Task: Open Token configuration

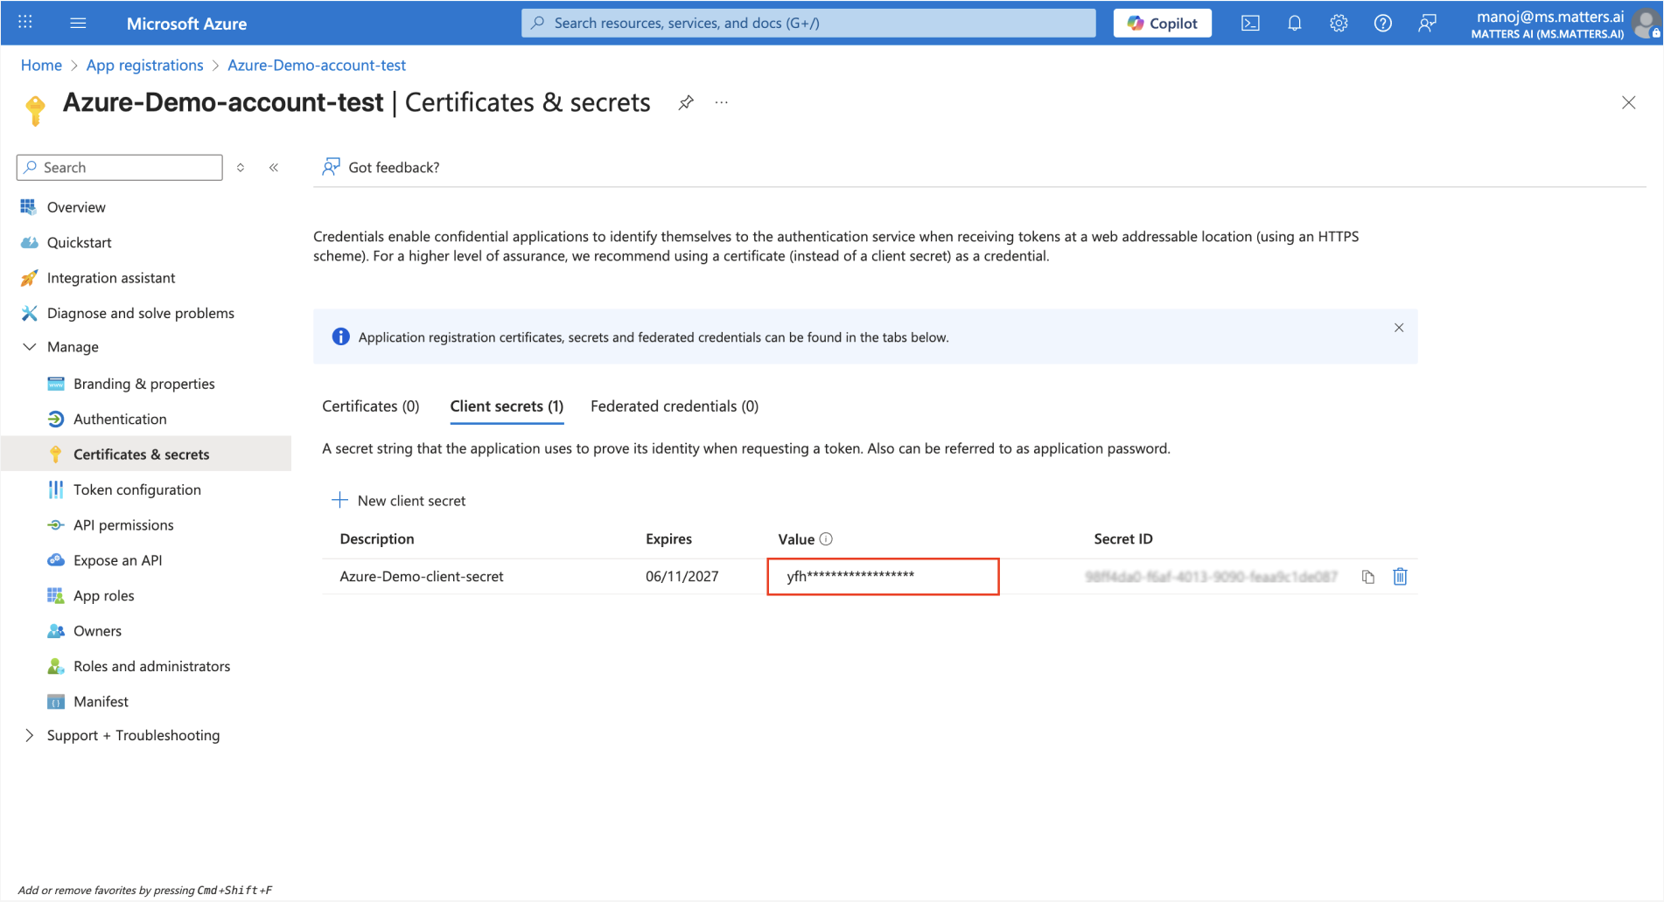Action: click(136, 489)
